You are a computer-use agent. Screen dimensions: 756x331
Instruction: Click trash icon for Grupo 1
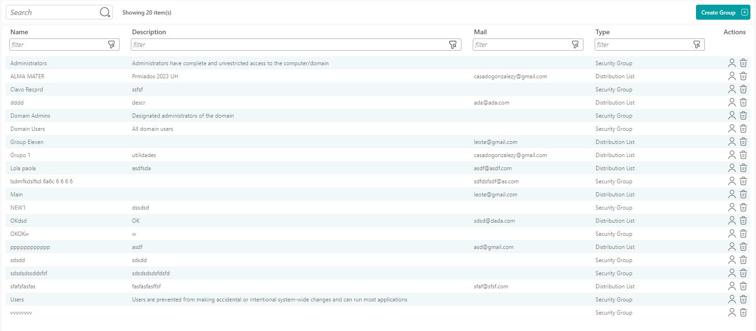(x=743, y=155)
